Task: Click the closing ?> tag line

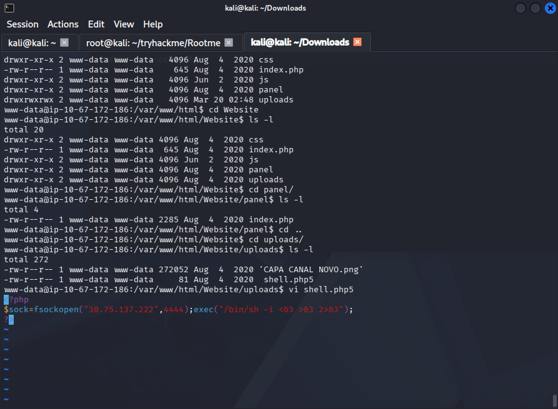Action: pos(9,319)
